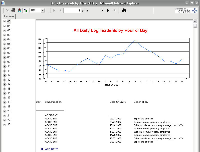Toggle the group tree panel
The width and height of the screenshot is (200, 152).
(25, 10)
